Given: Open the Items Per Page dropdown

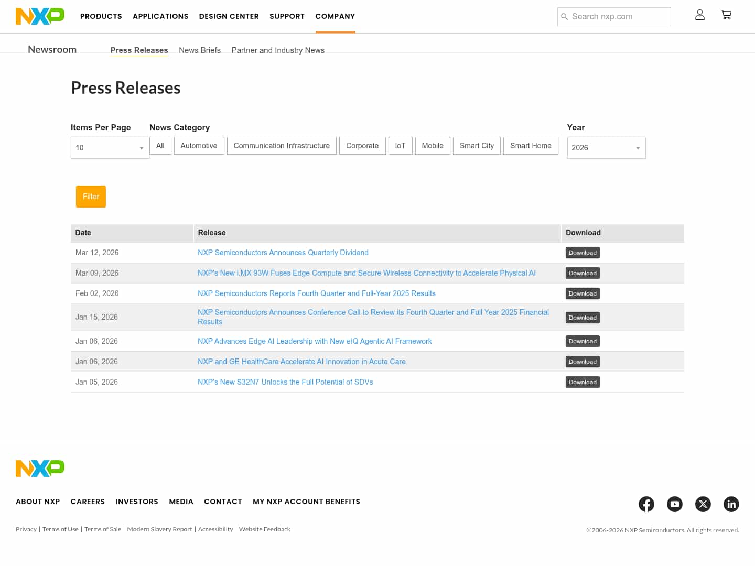Looking at the screenshot, I should (x=110, y=148).
